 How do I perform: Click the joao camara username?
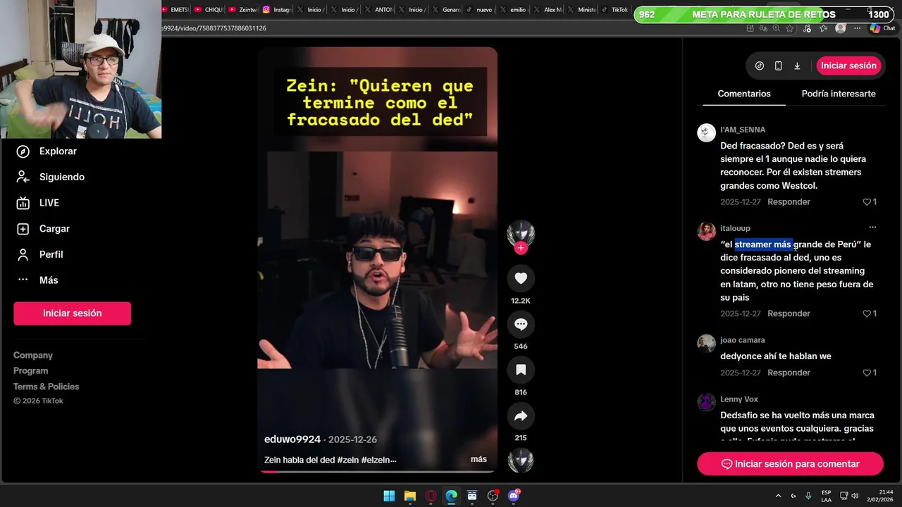(x=742, y=340)
